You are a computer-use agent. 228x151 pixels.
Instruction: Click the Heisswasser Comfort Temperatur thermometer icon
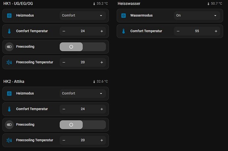point(124,31)
